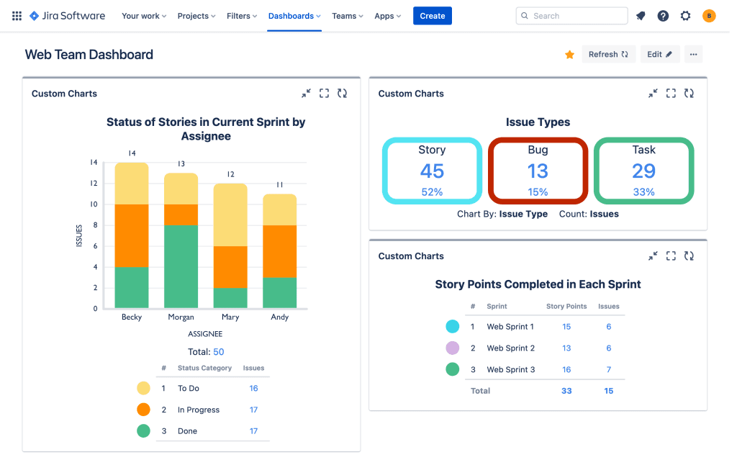Screen dimensions: 737x465
Task: Click the blue Create button
Action: [x=433, y=16]
